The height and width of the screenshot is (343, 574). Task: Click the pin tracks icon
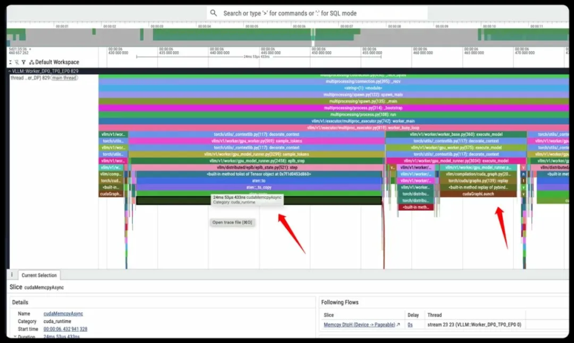[x=17, y=62]
